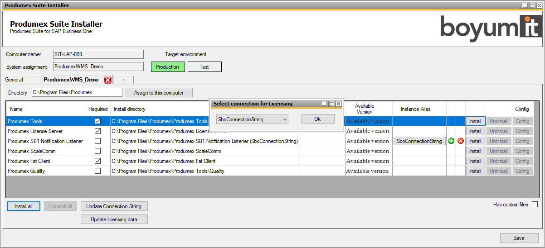Close the ProdumexWMS_Demo tab with red X
The image size is (545, 248).
107,80
